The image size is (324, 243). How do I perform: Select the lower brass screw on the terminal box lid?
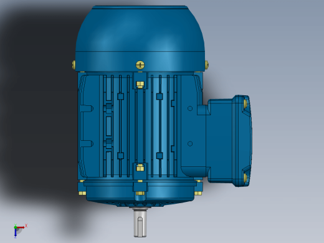[x=245, y=178]
